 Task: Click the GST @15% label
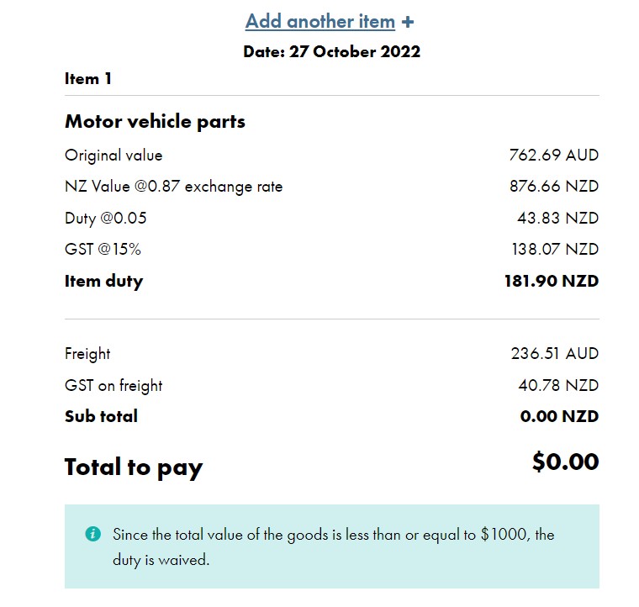click(x=103, y=249)
